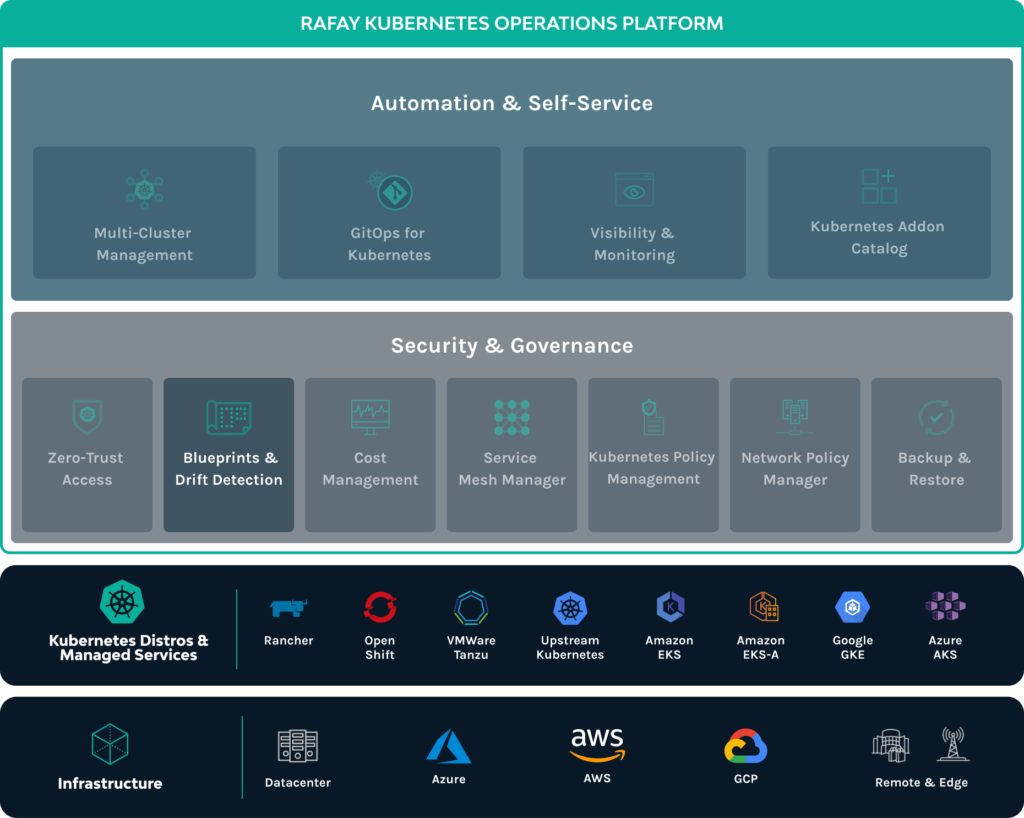
Task: Click the Infrastructure cube icon
Action: 110,744
